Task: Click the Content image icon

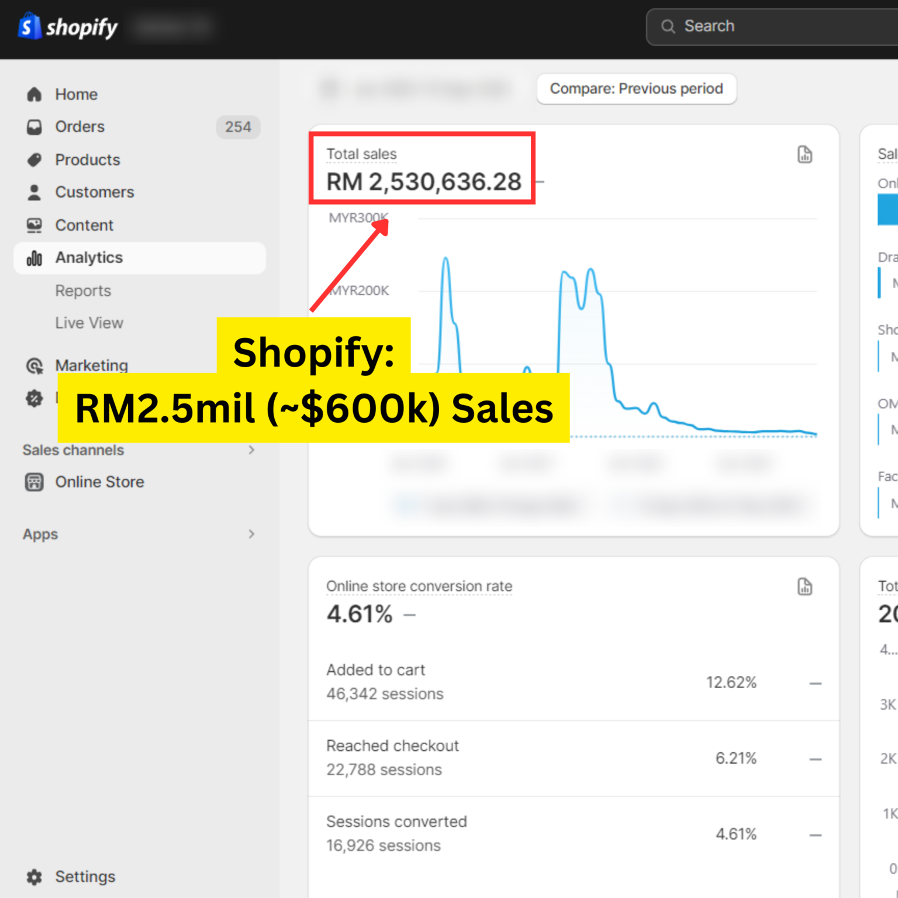Action: pyautogui.click(x=34, y=225)
